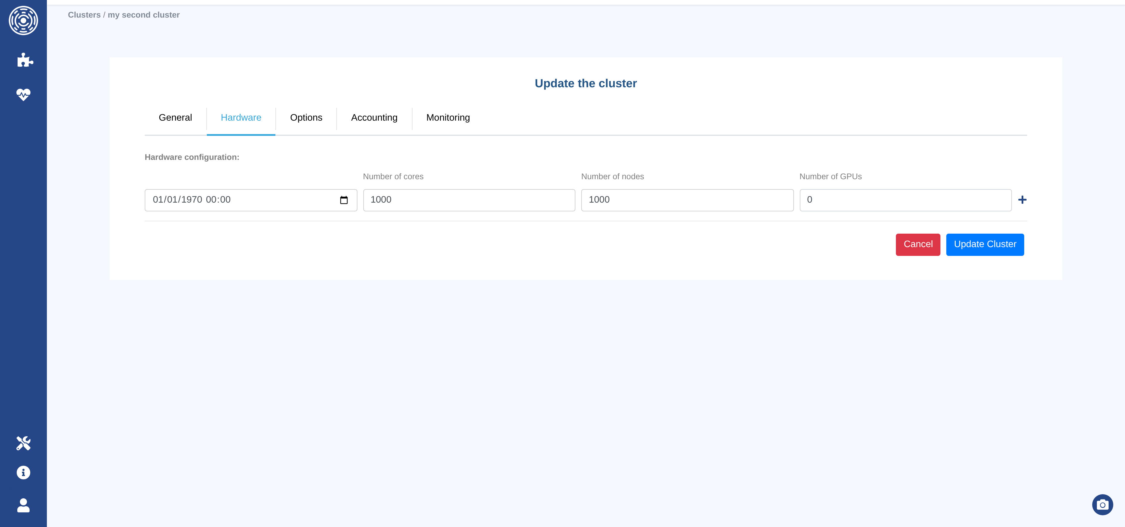Select the Hardware tab

tap(241, 118)
